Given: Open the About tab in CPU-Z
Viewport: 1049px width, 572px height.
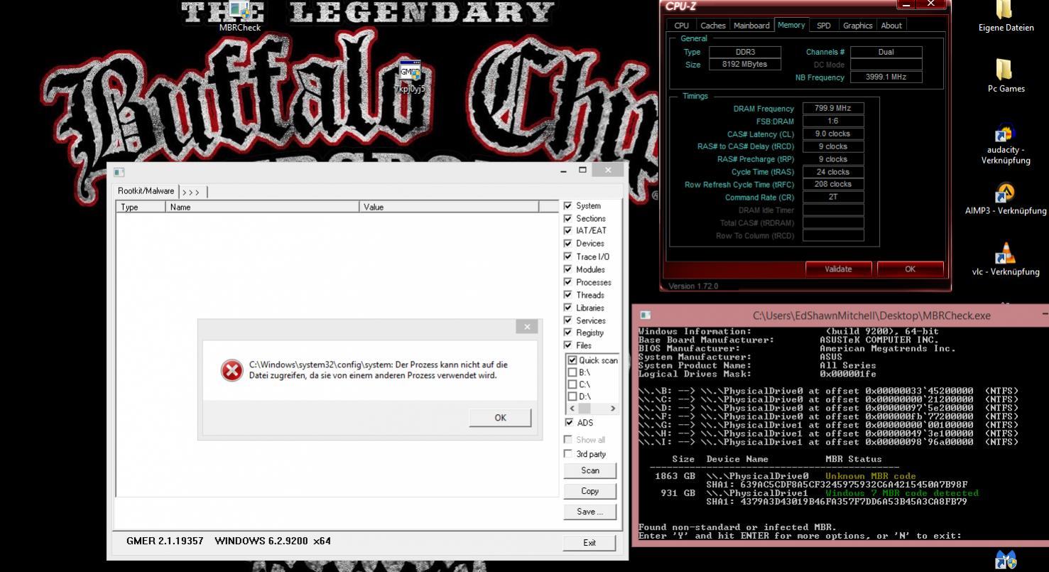Looking at the screenshot, I should 891,26.
